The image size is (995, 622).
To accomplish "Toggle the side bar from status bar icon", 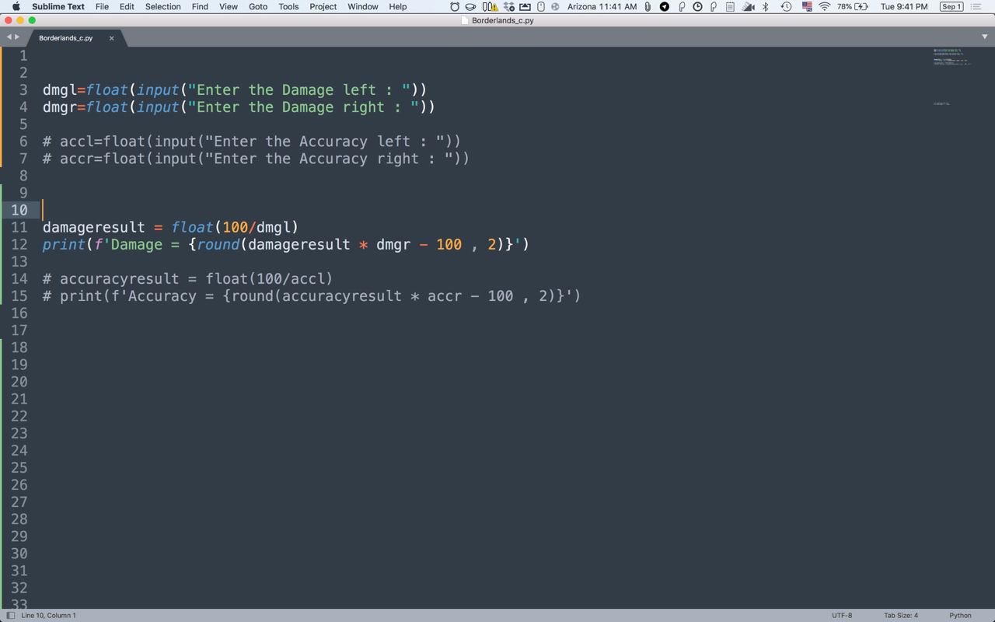I will tap(10, 615).
